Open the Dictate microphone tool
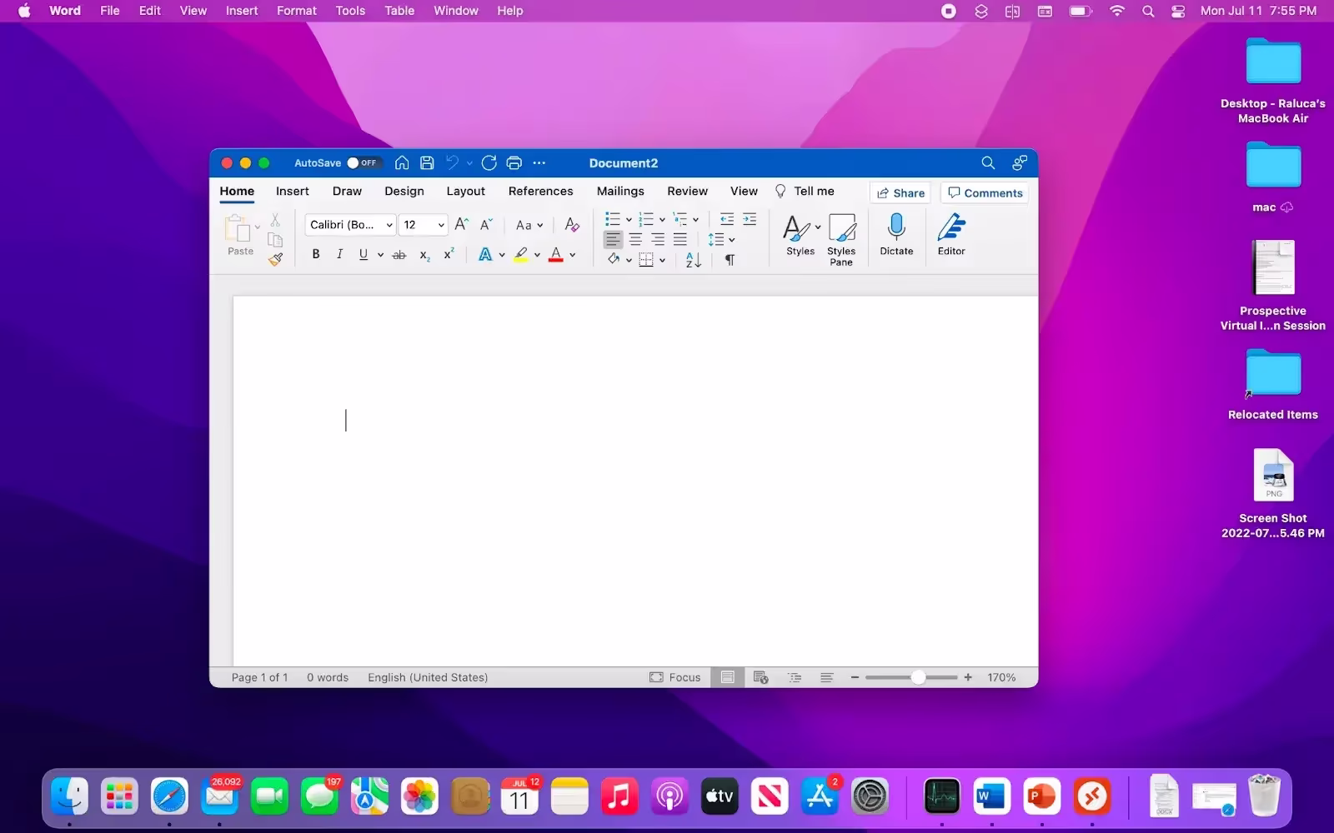Screen dimensions: 1334x833 pos(896,234)
